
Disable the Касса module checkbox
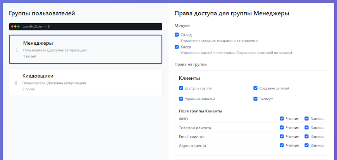coord(177,47)
